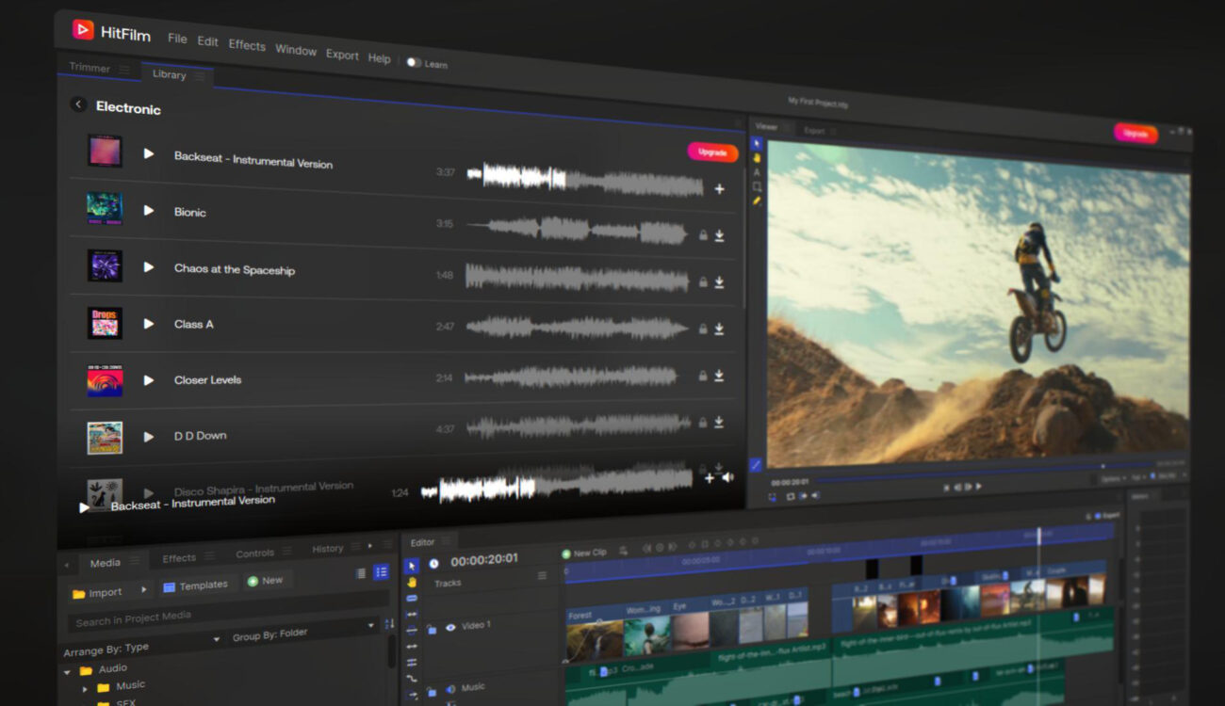
Task: Click the Bionic album thumbnail
Action: (x=105, y=208)
